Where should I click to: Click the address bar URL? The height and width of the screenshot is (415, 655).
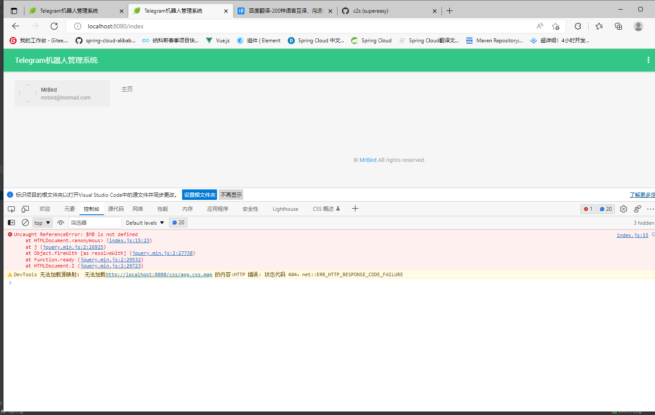pos(116,26)
